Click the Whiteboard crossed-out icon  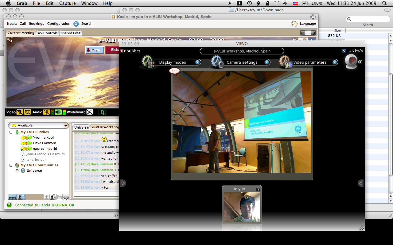pyautogui.click(x=90, y=112)
